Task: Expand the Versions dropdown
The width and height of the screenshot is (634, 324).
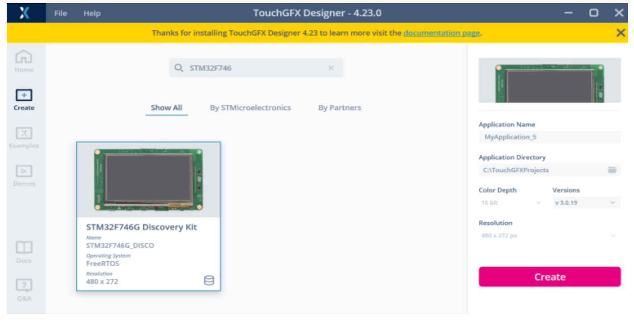Action: [586, 202]
